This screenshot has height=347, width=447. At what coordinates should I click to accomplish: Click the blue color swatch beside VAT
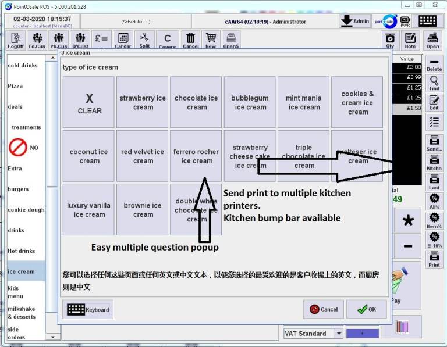pyautogui.click(x=361, y=334)
